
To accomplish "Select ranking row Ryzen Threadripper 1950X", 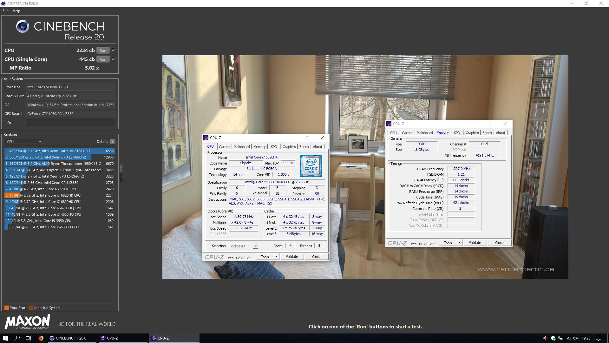I will coord(60,164).
